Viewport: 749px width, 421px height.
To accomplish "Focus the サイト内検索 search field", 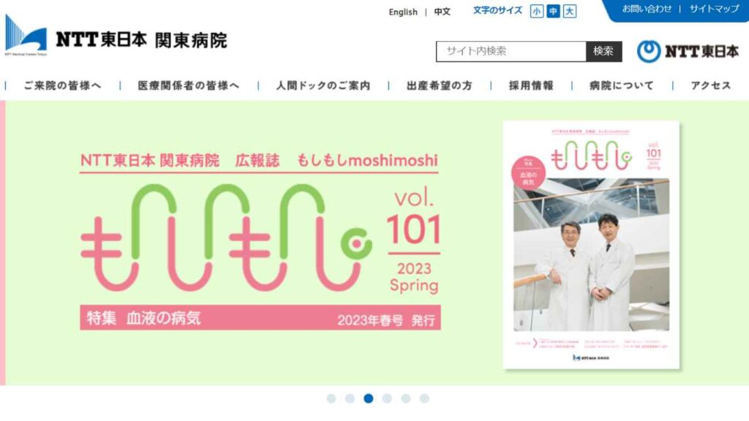I will pyautogui.click(x=511, y=51).
